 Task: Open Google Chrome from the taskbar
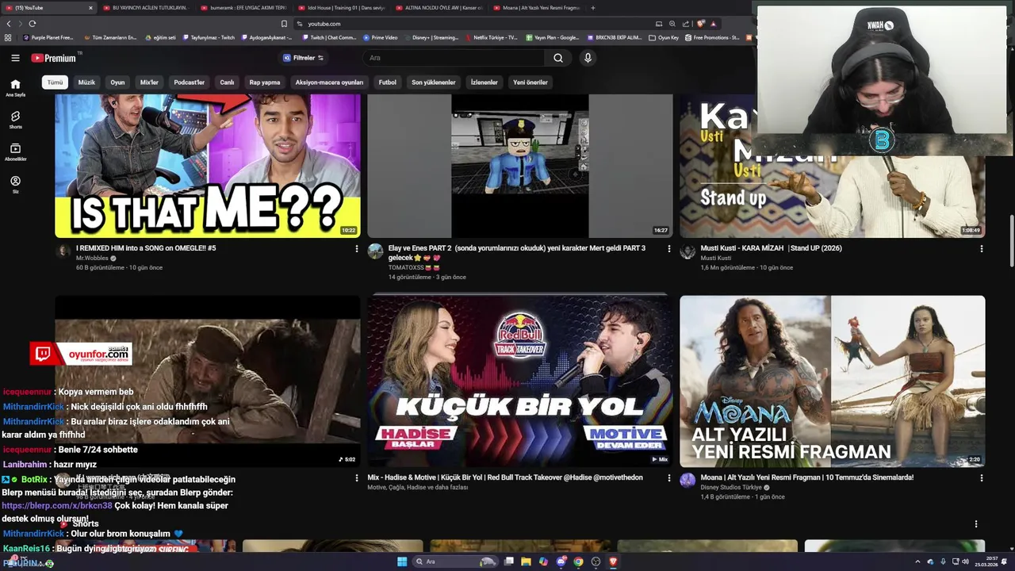[x=578, y=562]
